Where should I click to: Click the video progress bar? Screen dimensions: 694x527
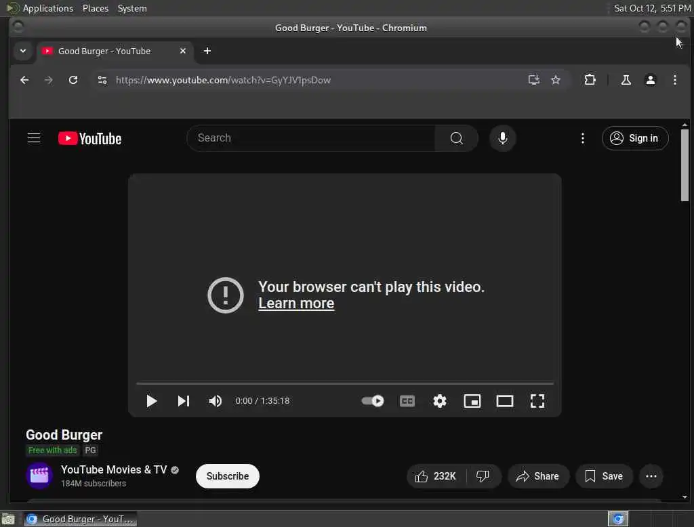click(x=345, y=383)
